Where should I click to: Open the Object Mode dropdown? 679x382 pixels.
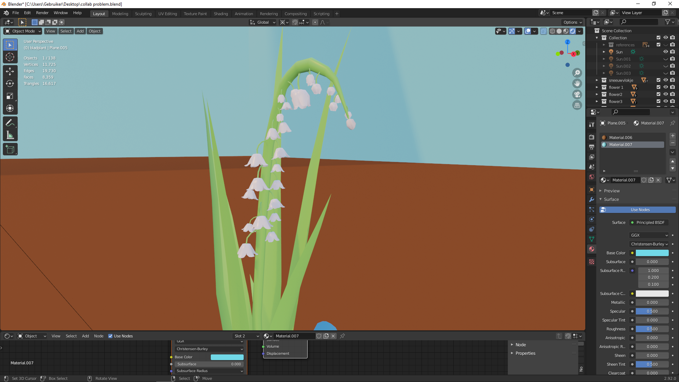pos(23,31)
